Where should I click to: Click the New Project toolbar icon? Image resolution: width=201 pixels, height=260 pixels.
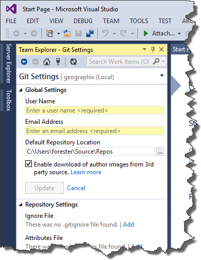pos(49,33)
